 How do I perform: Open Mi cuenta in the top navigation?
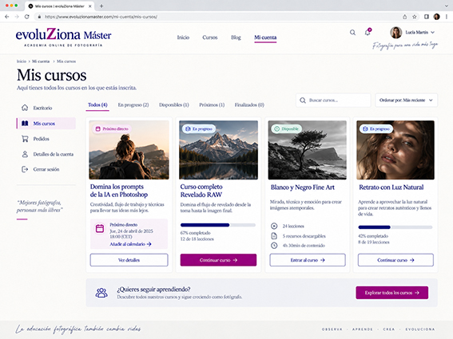click(x=265, y=37)
